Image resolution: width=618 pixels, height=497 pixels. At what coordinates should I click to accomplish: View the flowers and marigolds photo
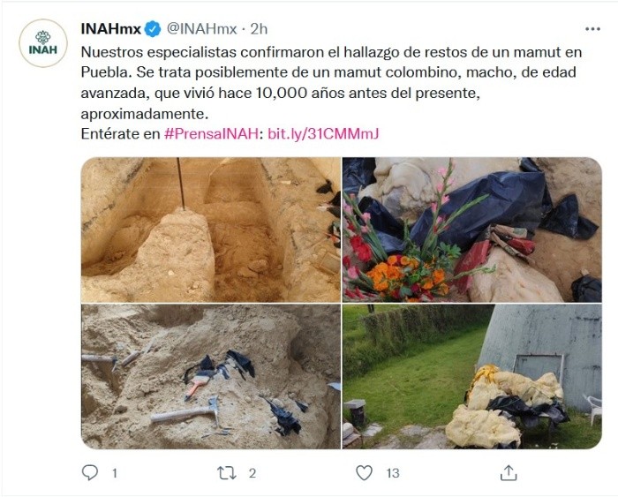coord(472,230)
